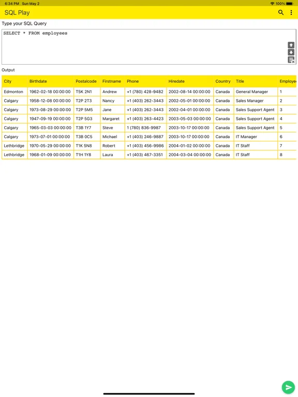Open the three-dot overflow menu
This screenshot has width=298, height=397.
click(x=291, y=12)
